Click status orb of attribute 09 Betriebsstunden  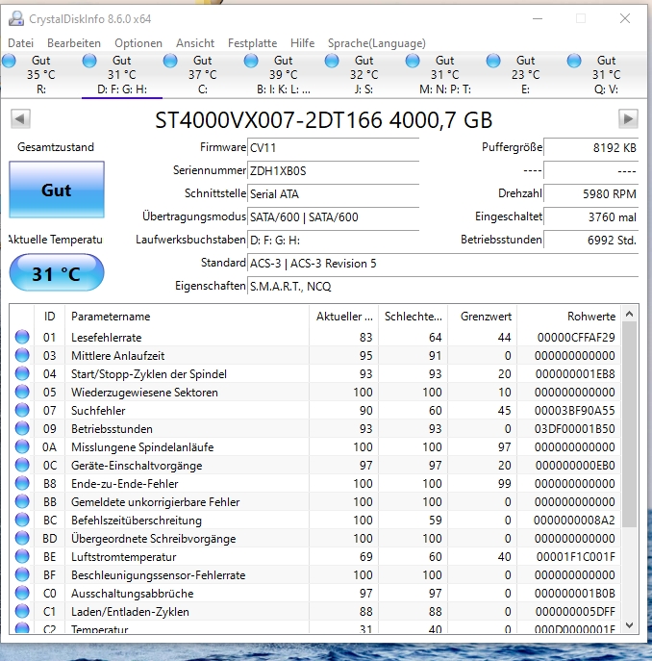coord(22,428)
